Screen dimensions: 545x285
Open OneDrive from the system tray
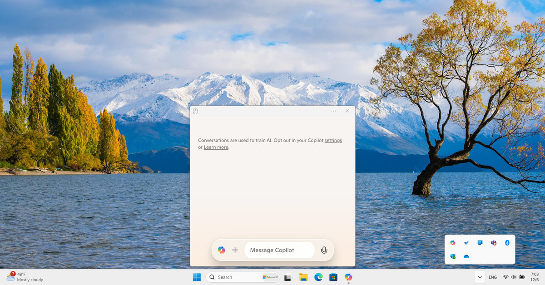click(x=466, y=256)
